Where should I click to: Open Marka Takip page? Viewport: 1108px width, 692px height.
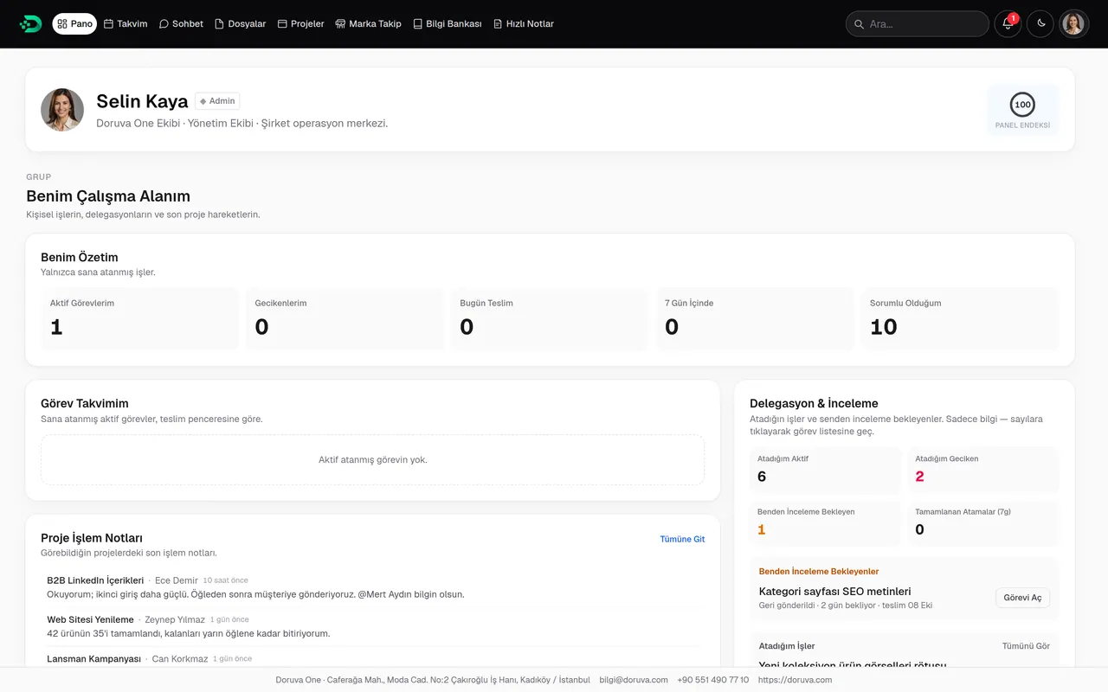click(x=368, y=24)
